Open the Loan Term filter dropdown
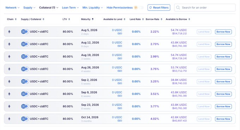The width and height of the screenshot is (240, 130). [x=70, y=8]
